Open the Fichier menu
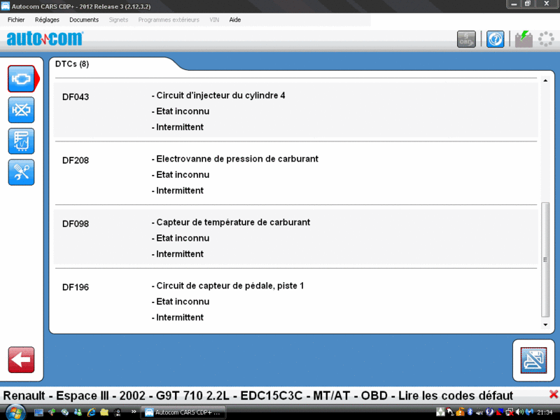 click(16, 20)
